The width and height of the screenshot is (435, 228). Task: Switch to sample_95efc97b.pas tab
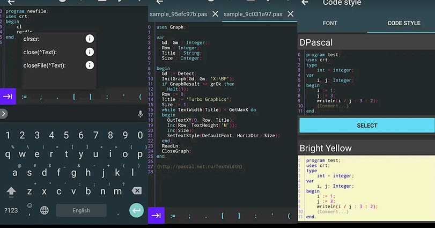(x=179, y=14)
